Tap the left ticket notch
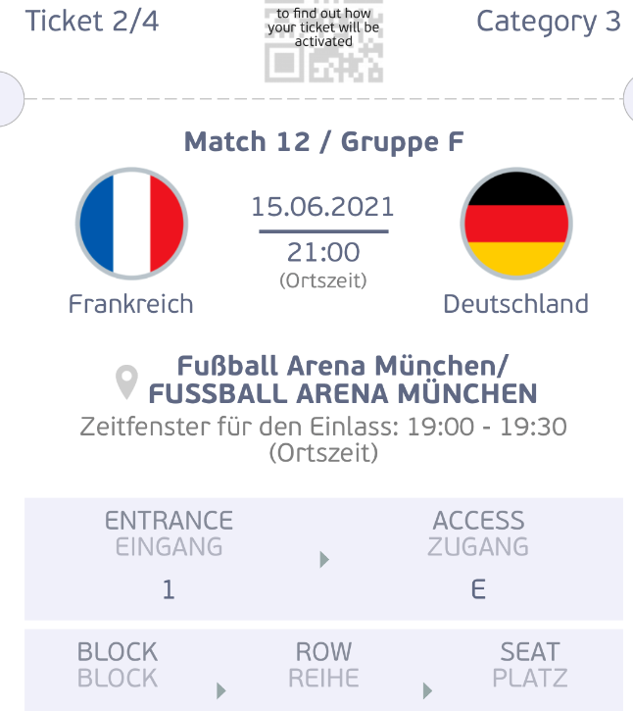This screenshot has height=711, width=633. click(10, 98)
